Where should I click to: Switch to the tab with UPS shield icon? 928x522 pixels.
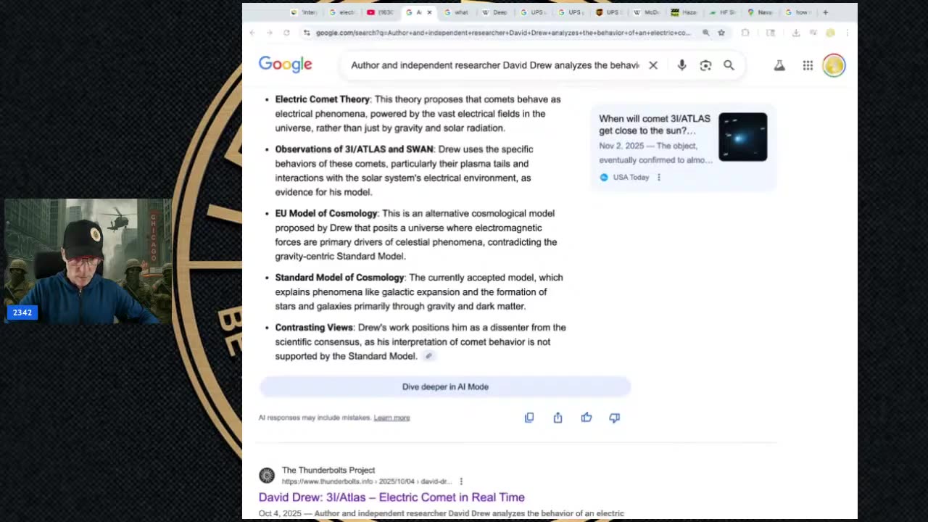click(608, 12)
